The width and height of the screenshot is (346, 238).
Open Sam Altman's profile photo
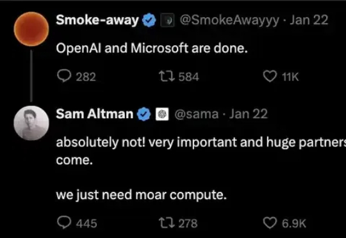point(31,123)
